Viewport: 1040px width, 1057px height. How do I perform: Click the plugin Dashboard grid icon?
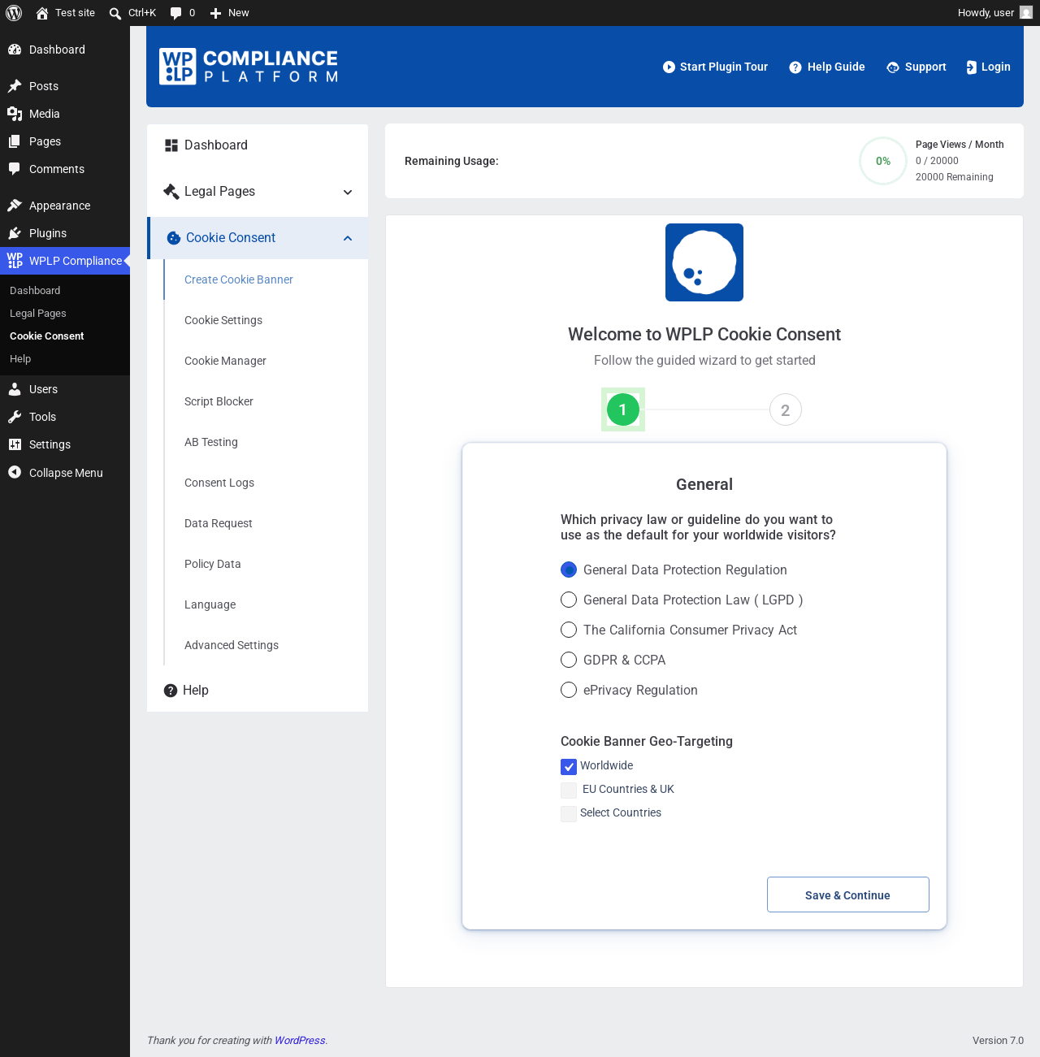[x=171, y=145]
